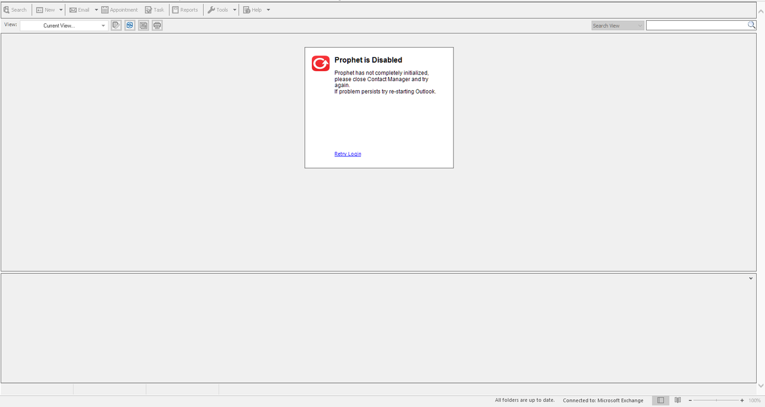Open the Help menu
The height and width of the screenshot is (407, 765).
pyautogui.click(x=256, y=10)
